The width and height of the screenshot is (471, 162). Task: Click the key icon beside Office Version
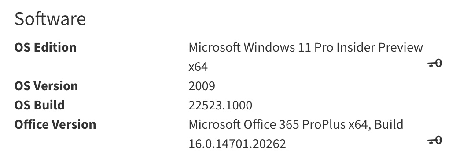434,140
